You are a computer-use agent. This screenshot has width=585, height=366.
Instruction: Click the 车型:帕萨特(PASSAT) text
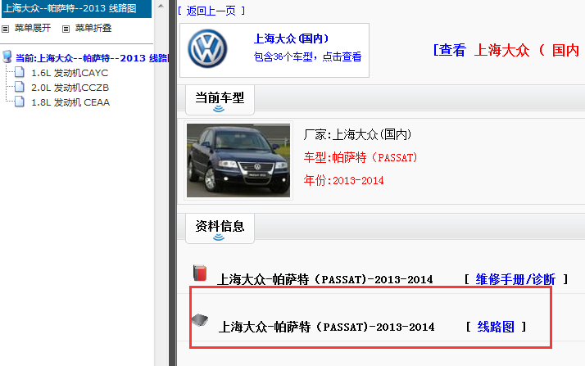[361, 158]
